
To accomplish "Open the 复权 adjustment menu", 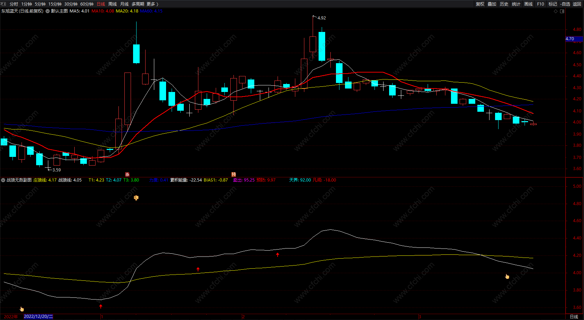I will [x=480, y=4].
